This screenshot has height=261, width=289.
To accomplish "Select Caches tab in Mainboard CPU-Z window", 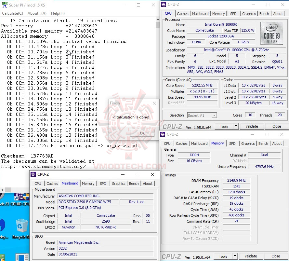I will point(52,184).
